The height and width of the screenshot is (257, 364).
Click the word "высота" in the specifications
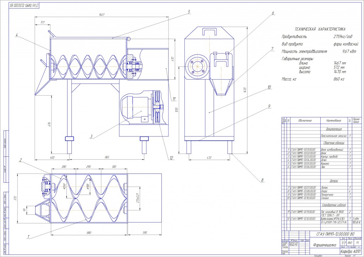point(305,72)
